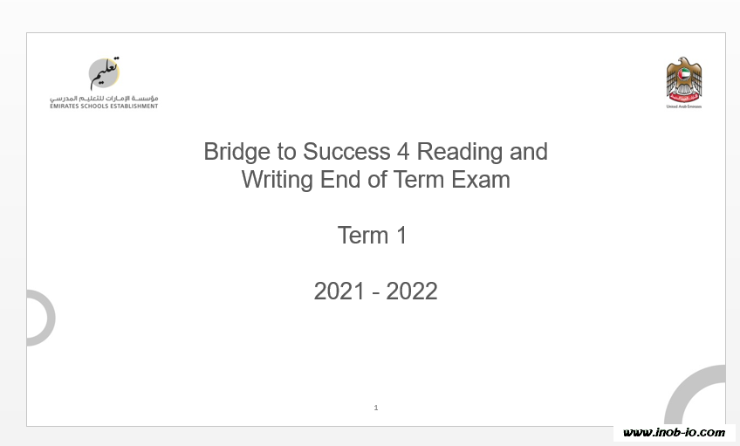Click the Arabic establishment name under the logo
This screenshot has width=740, height=446.
104,99
